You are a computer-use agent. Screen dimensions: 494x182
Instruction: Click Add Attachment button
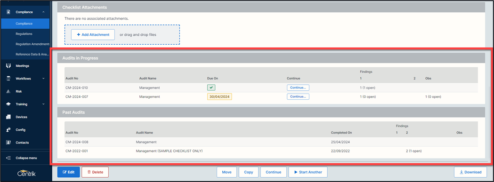tap(93, 35)
